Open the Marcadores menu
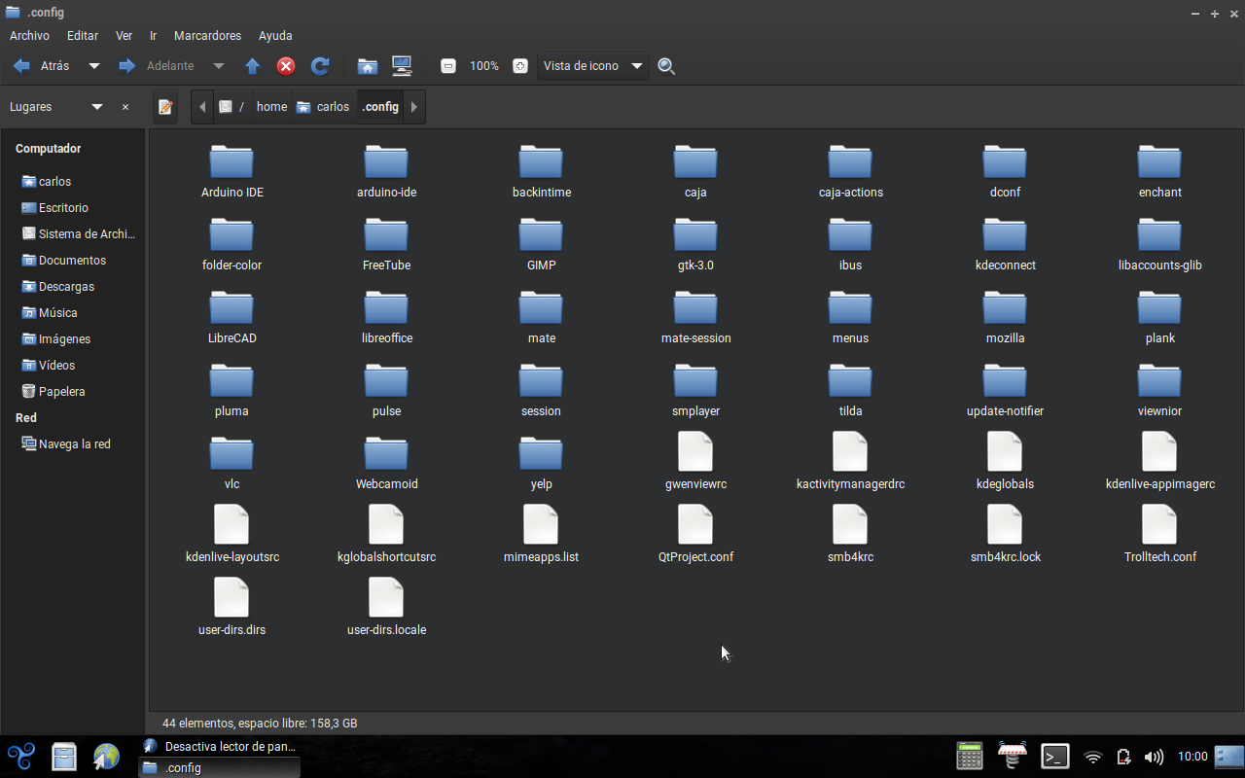 click(207, 35)
